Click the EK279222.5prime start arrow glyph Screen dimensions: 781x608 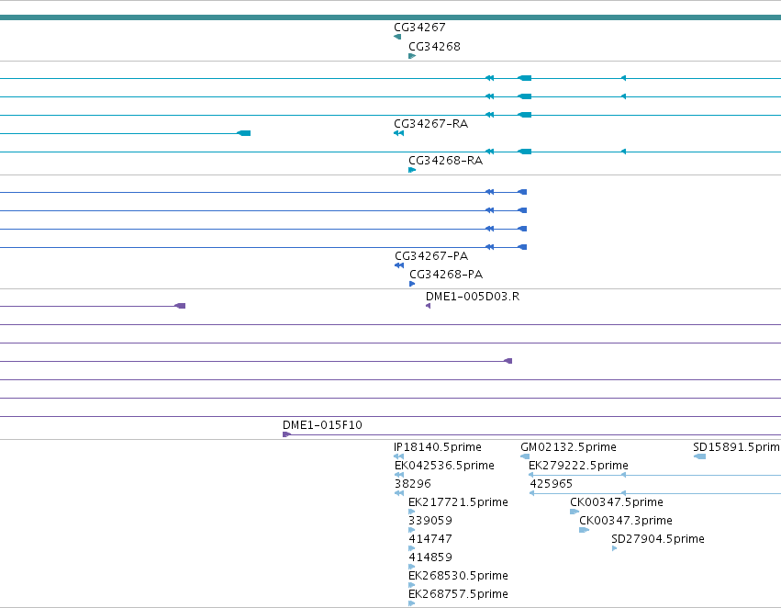(x=531, y=475)
